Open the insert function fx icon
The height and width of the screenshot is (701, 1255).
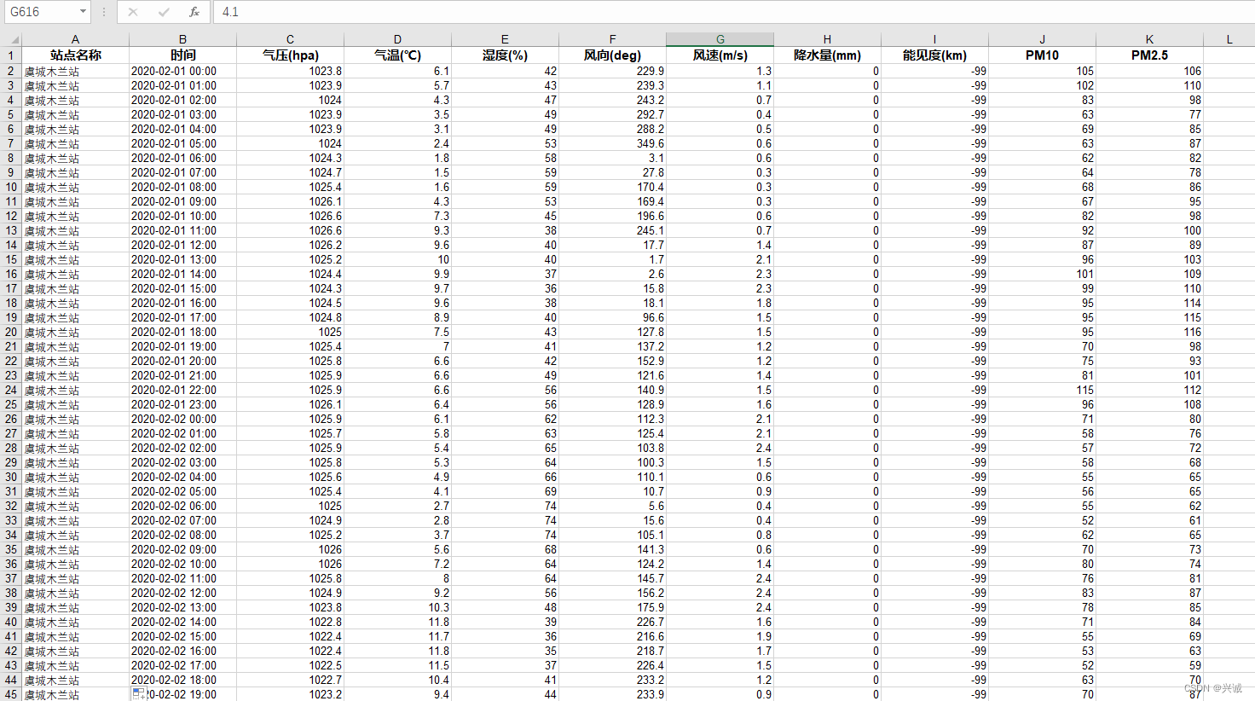click(194, 12)
